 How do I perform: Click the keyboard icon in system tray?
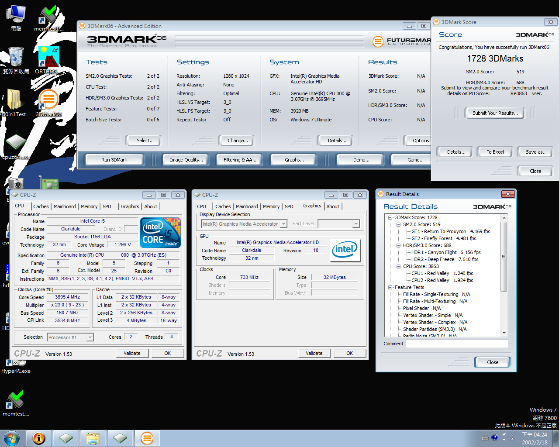(x=485, y=438)
